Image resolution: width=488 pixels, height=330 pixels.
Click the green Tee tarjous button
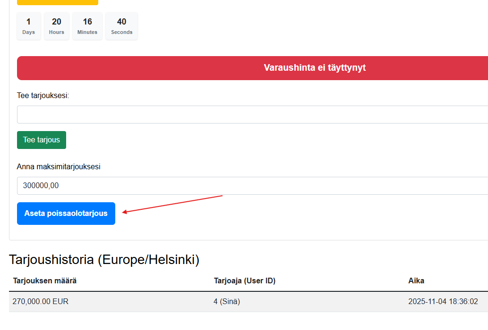[x=42, y=140]
